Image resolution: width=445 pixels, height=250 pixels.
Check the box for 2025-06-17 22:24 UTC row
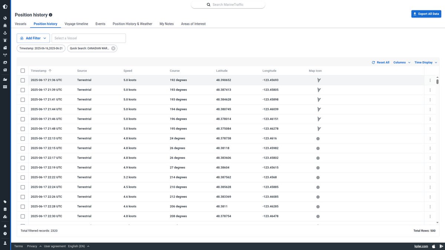[23, 187]
